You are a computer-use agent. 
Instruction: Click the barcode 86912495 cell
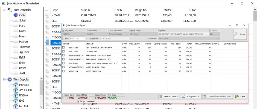pos(73,52)
